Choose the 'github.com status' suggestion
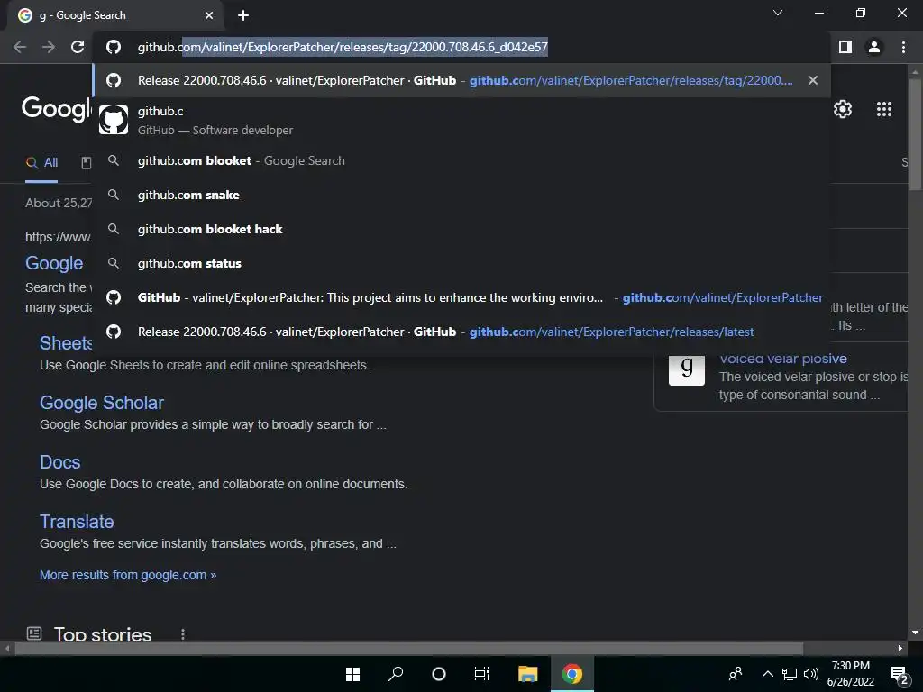Screen dimensions: 923x692 tap(461, 263)
